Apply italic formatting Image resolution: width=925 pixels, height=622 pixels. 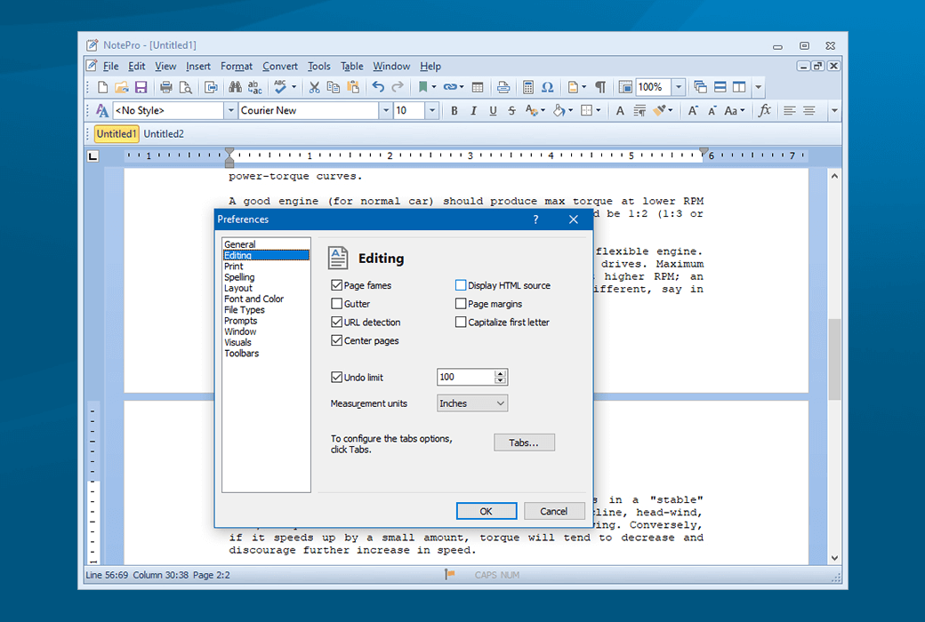(473, 111)
